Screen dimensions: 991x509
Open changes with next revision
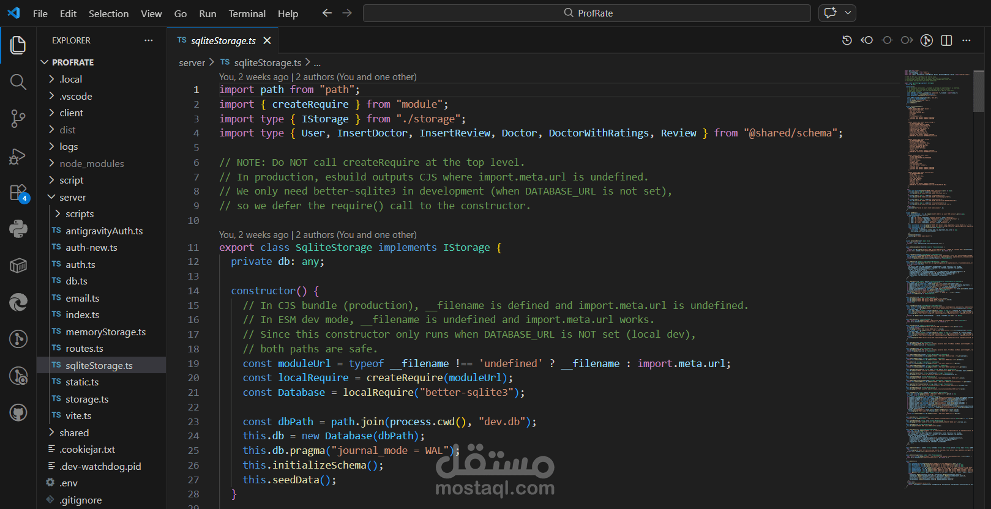(907, 40)
